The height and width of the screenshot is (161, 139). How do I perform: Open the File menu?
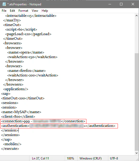[x=4, y=11]
